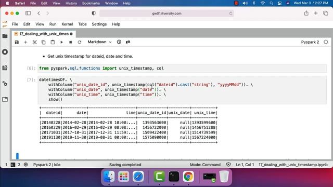Image resolution: width=333 pixels, height=187 pixels.
Task: Click the terminal count status bar icon
Action: click(x=13, y=165)
